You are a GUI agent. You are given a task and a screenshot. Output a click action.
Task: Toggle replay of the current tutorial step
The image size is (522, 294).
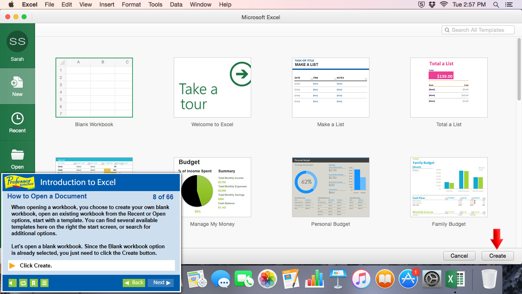(23, 283)
